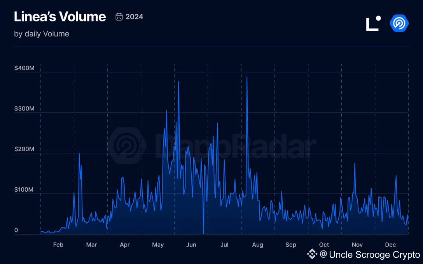Click the May month axis label
423x264 pixels.
pos(158,245)
